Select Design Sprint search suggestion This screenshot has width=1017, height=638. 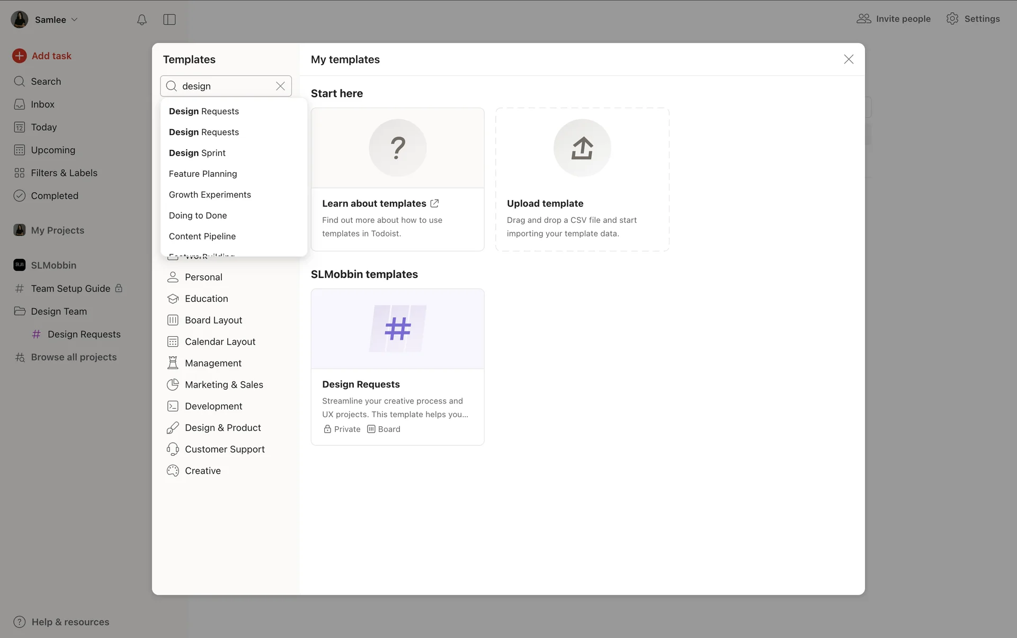coord(197,153)
